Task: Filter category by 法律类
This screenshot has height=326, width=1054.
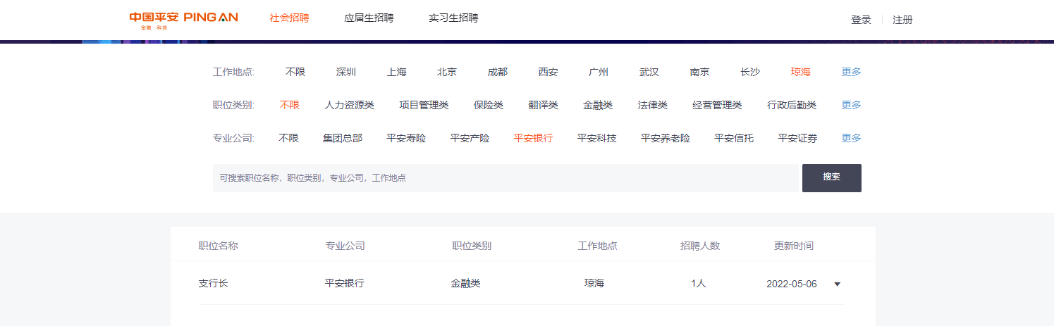Action: click(653, 105)
